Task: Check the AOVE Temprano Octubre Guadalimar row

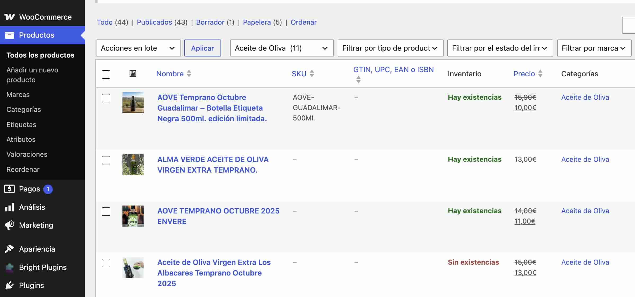Action: [106, 98]
